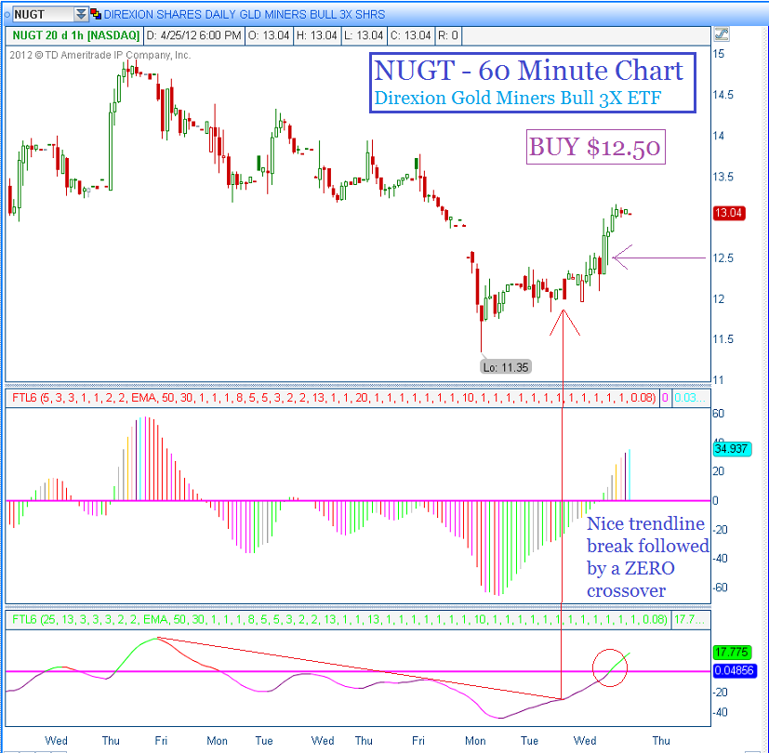Click the red 13.04 last price bubble

coord(729,213)
